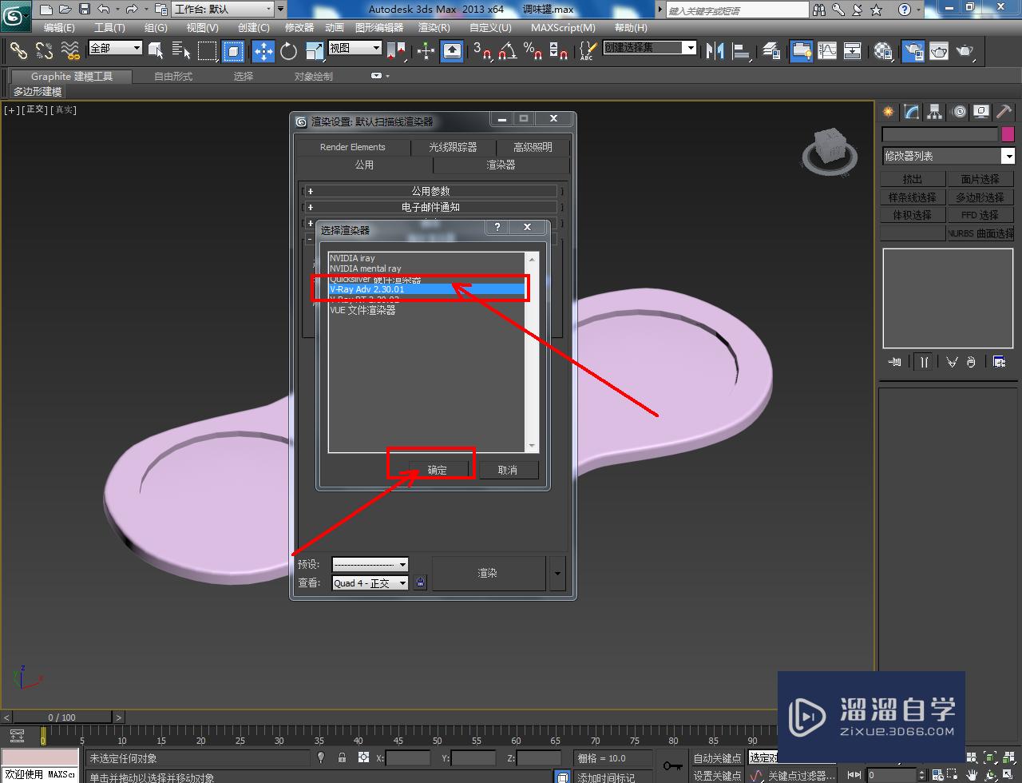
Task: Activate the Select and Rotate tool
Action: tap(288, 51)
